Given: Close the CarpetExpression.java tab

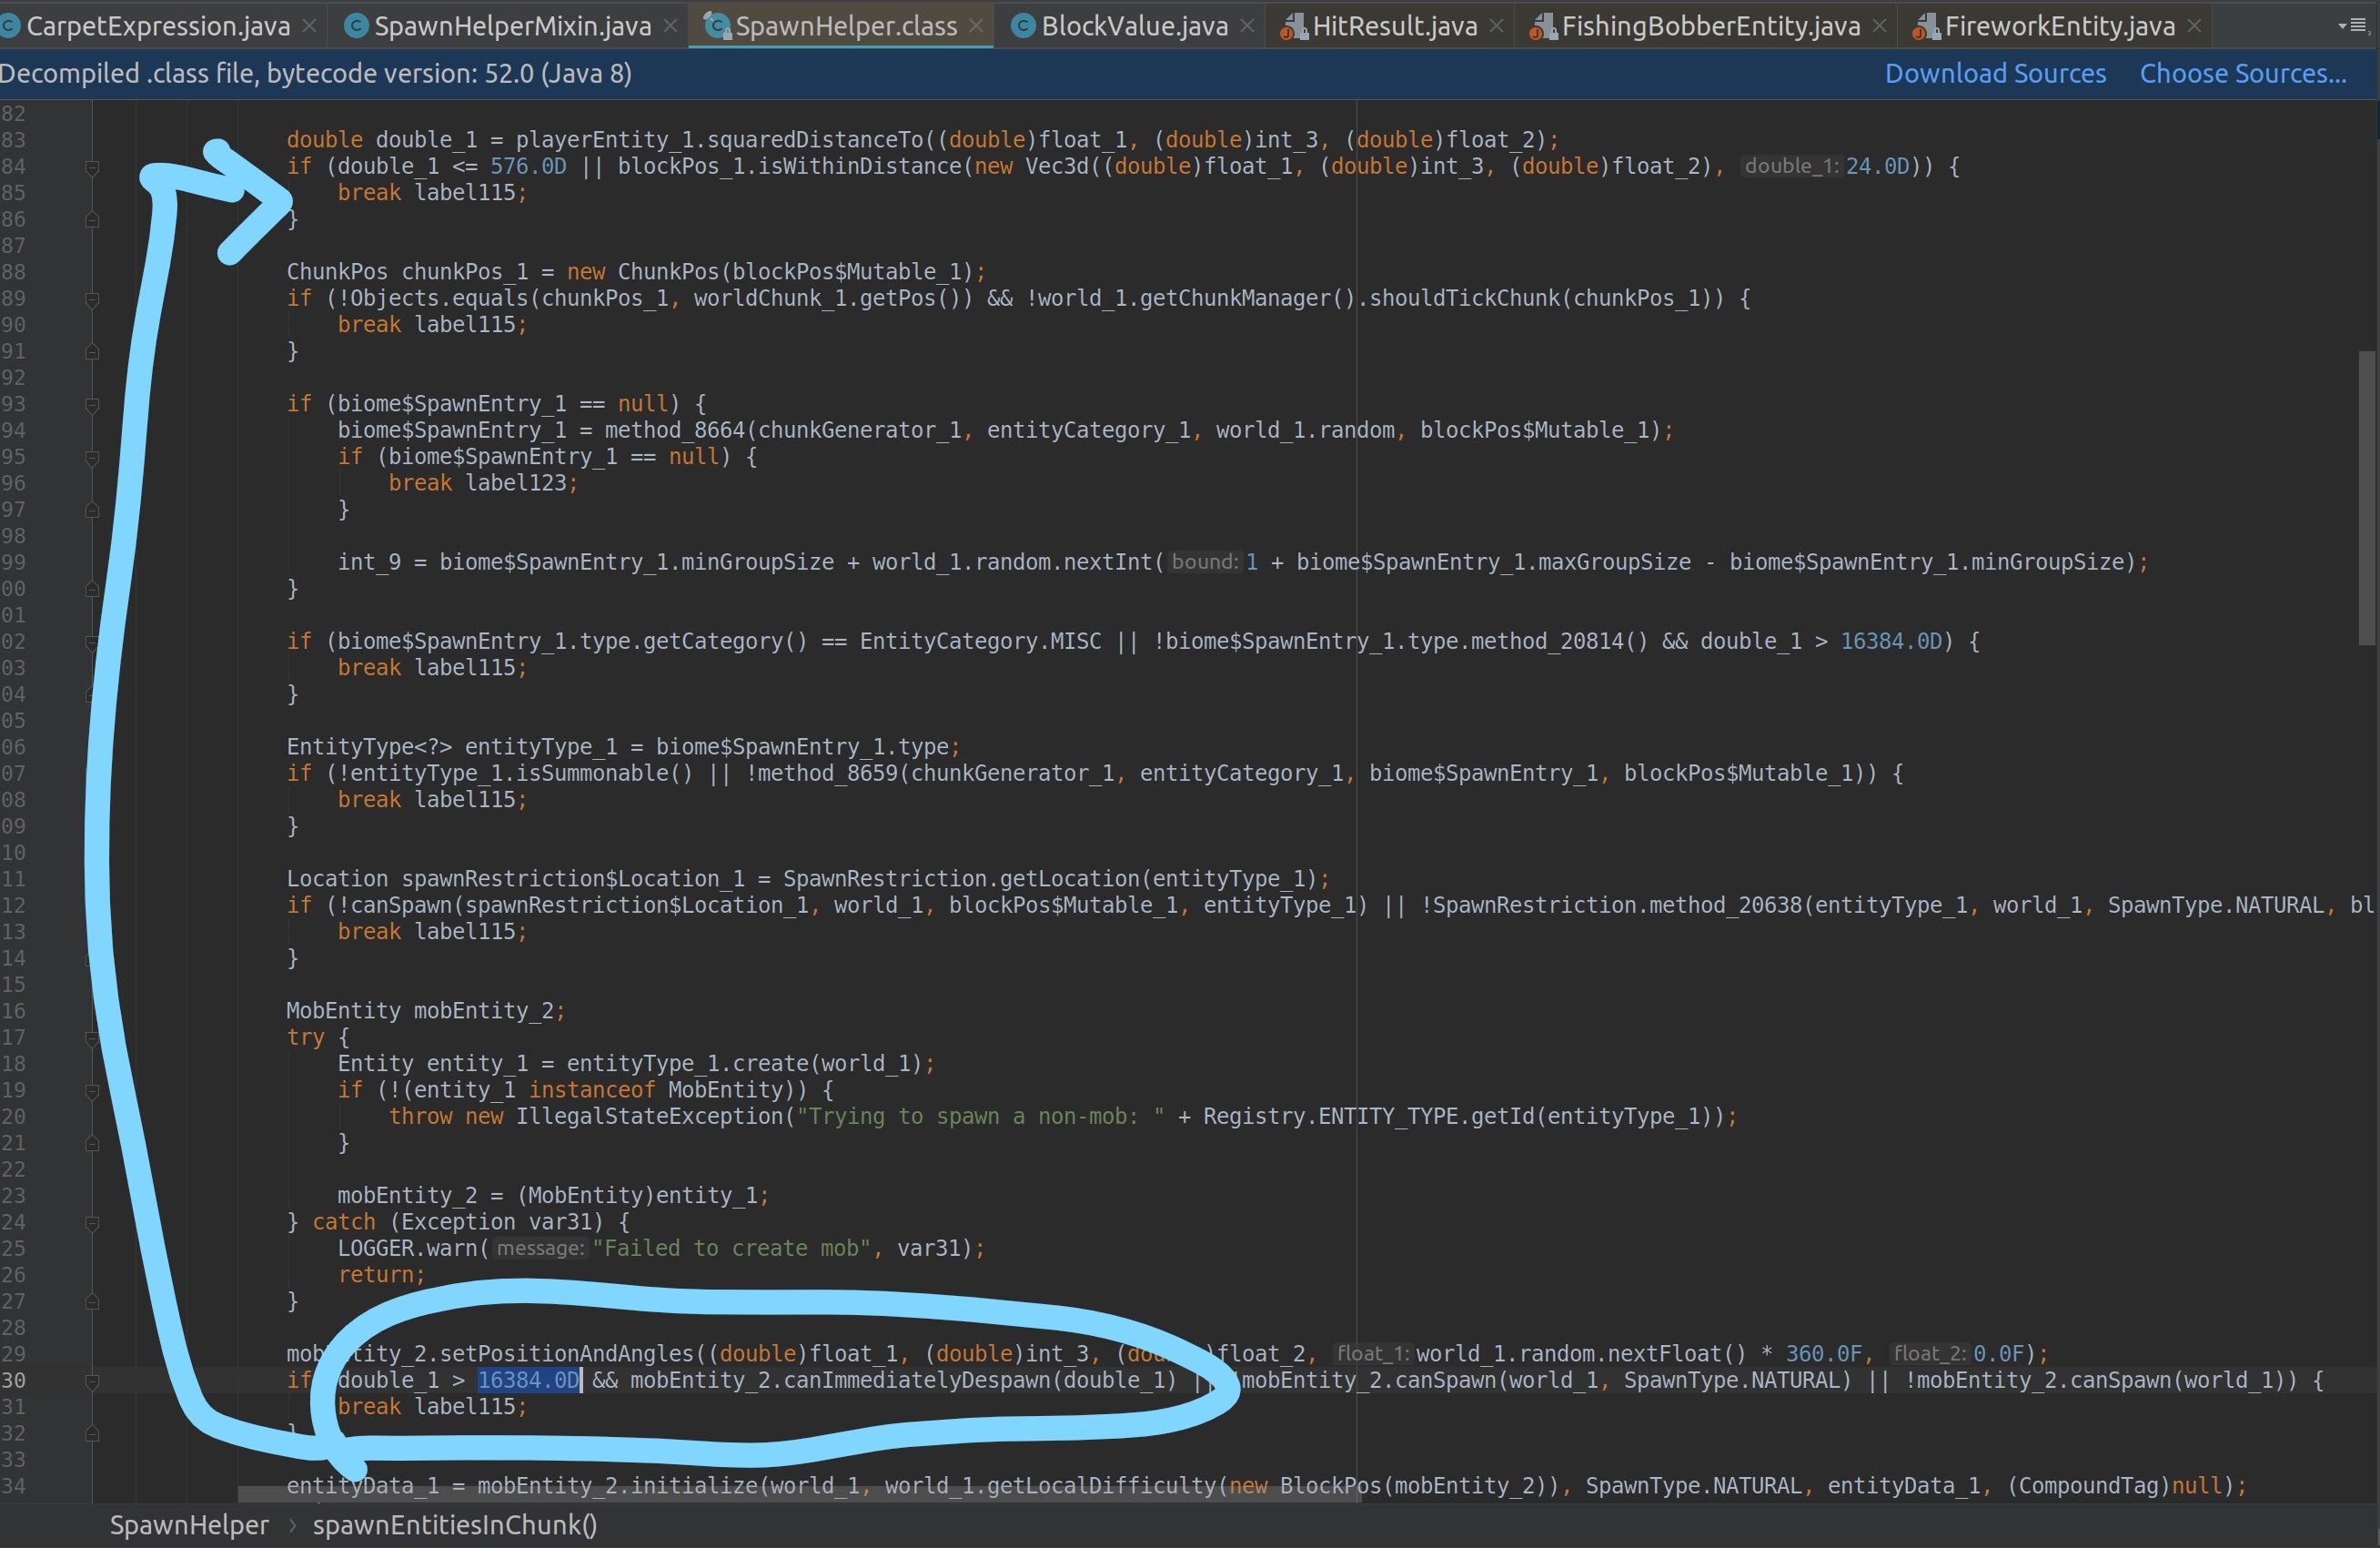Looking at the screenshot, I should tap(310, 26).
